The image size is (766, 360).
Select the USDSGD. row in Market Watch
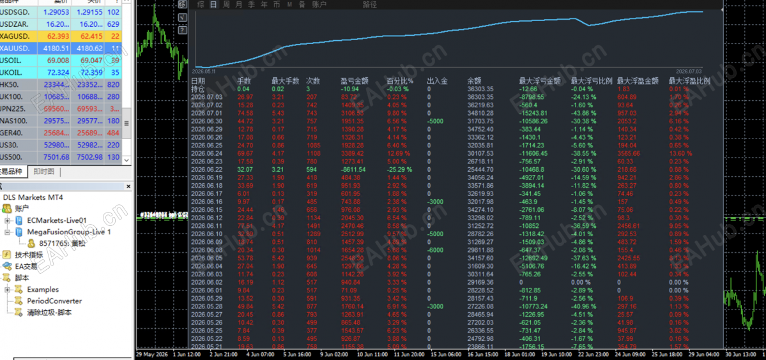tap(60, 11)
